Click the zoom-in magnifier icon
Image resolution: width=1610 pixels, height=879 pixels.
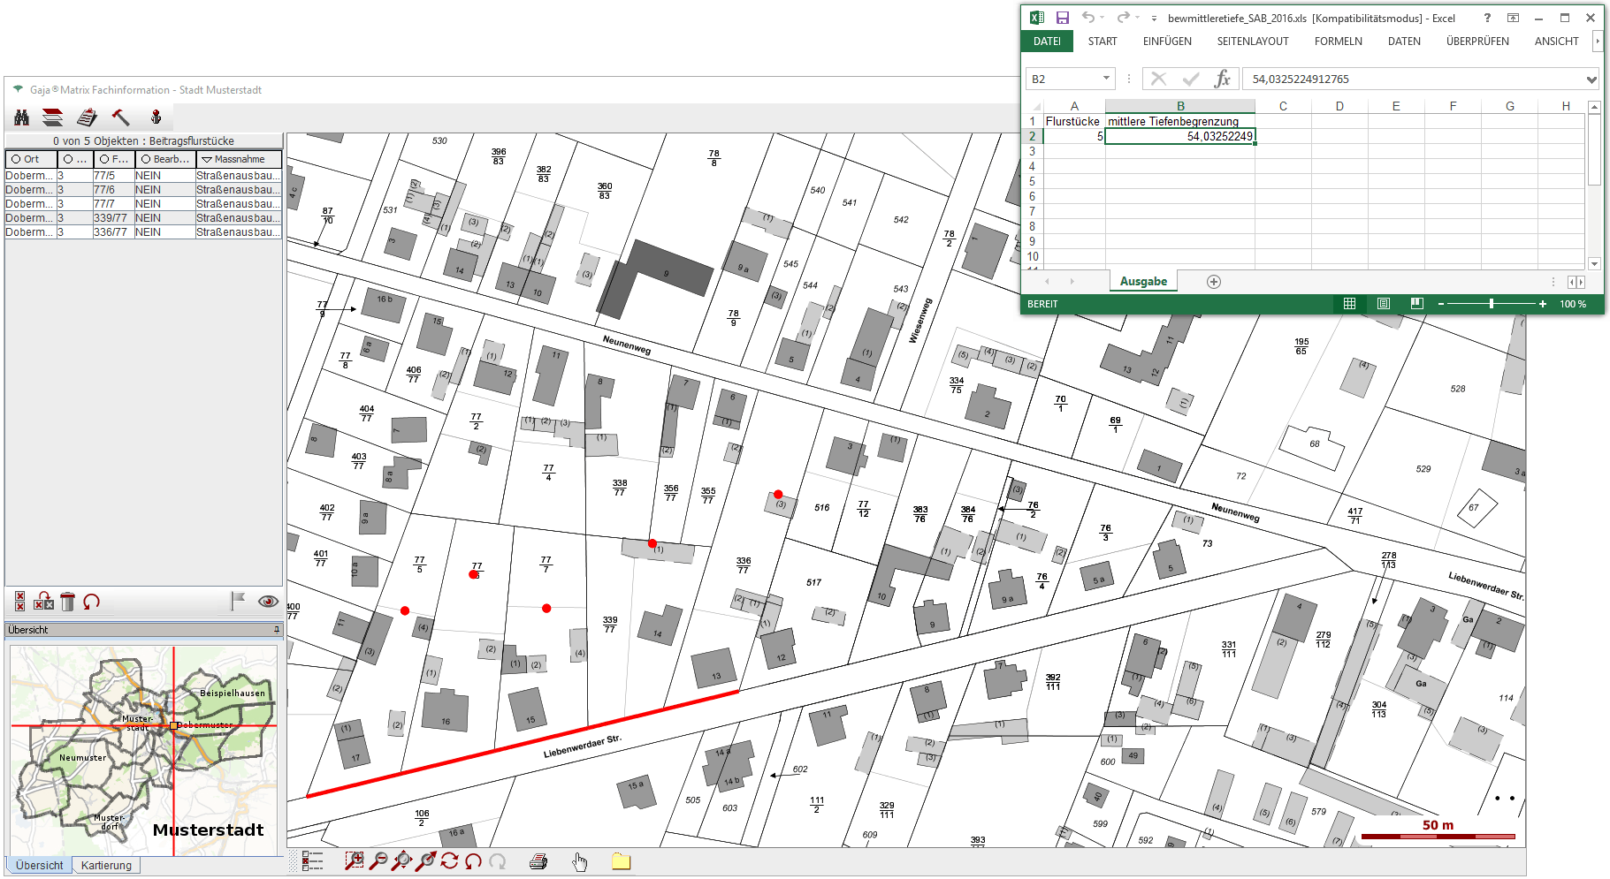(x=354, y=861)
